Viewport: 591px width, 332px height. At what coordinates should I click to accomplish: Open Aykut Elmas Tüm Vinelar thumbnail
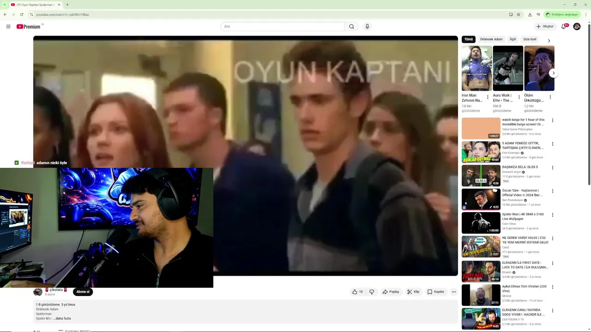click(481, 295)
